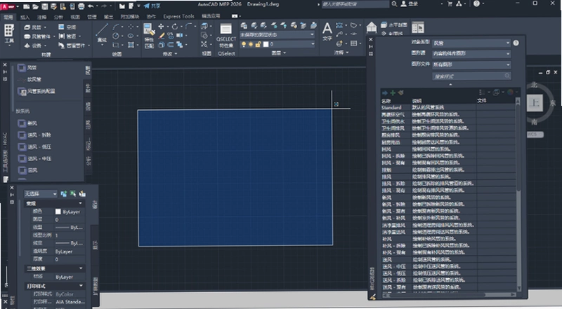Viewport: 562px width, 309px height.
Task: Click the 上 top face of ViewCube
Action: point(535,103)
